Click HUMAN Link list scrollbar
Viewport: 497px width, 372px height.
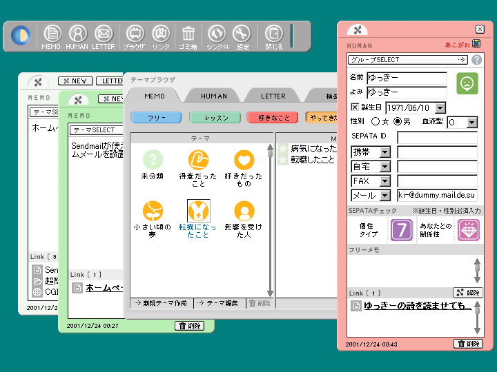[477, 318]
